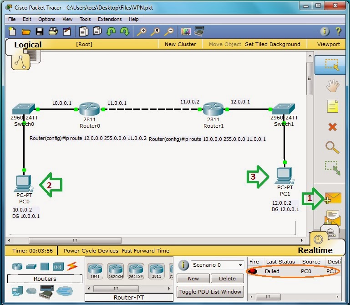The height and width of the screenshot is (305, 350).
Task: Click the New file icon
Action: point(12,31)
